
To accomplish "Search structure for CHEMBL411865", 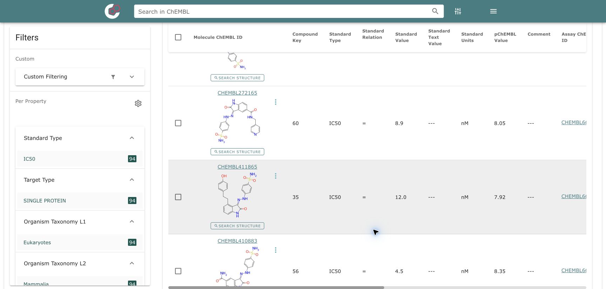I will pos(237,226).
